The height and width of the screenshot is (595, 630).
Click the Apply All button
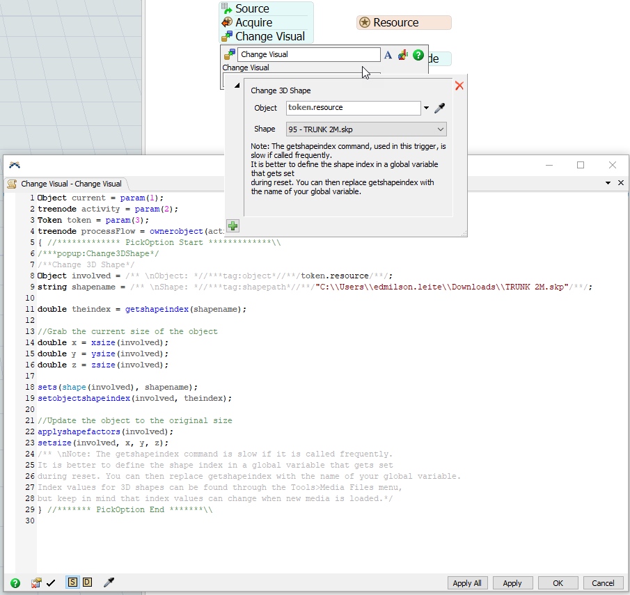[467, 583]
